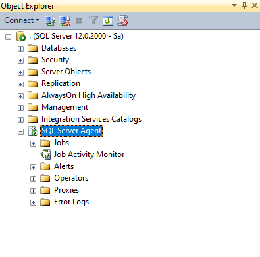Screen dimensions: 260x257
Task: Click the AlwaysOn High Availability folder icon
Action: point(33,95)
